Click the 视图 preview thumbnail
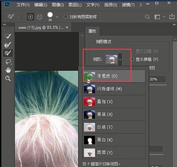 click(112, 59)
